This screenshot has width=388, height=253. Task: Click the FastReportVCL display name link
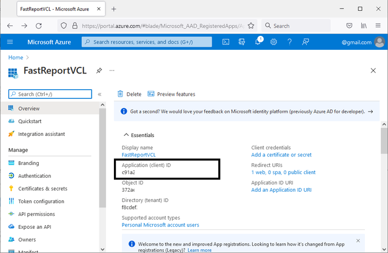click(x=139, y=155)
